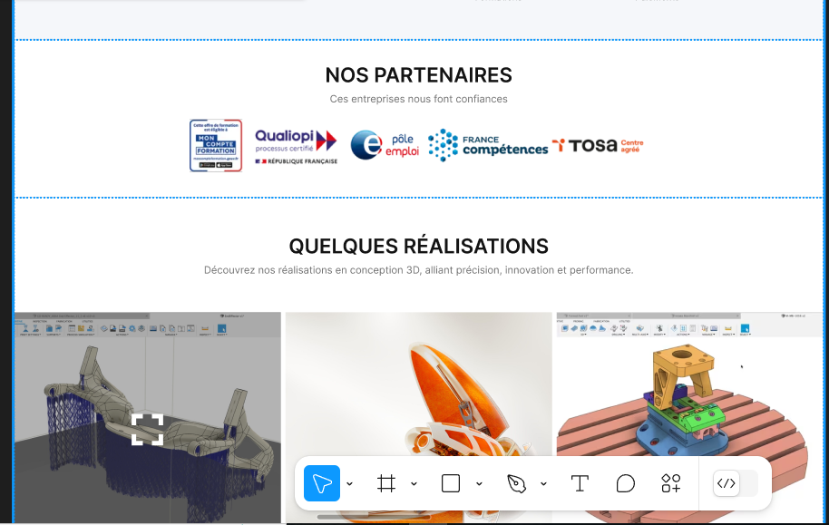
Task: Click the France compétences logo
Action: pyautogui.click(x=487, y=145)
